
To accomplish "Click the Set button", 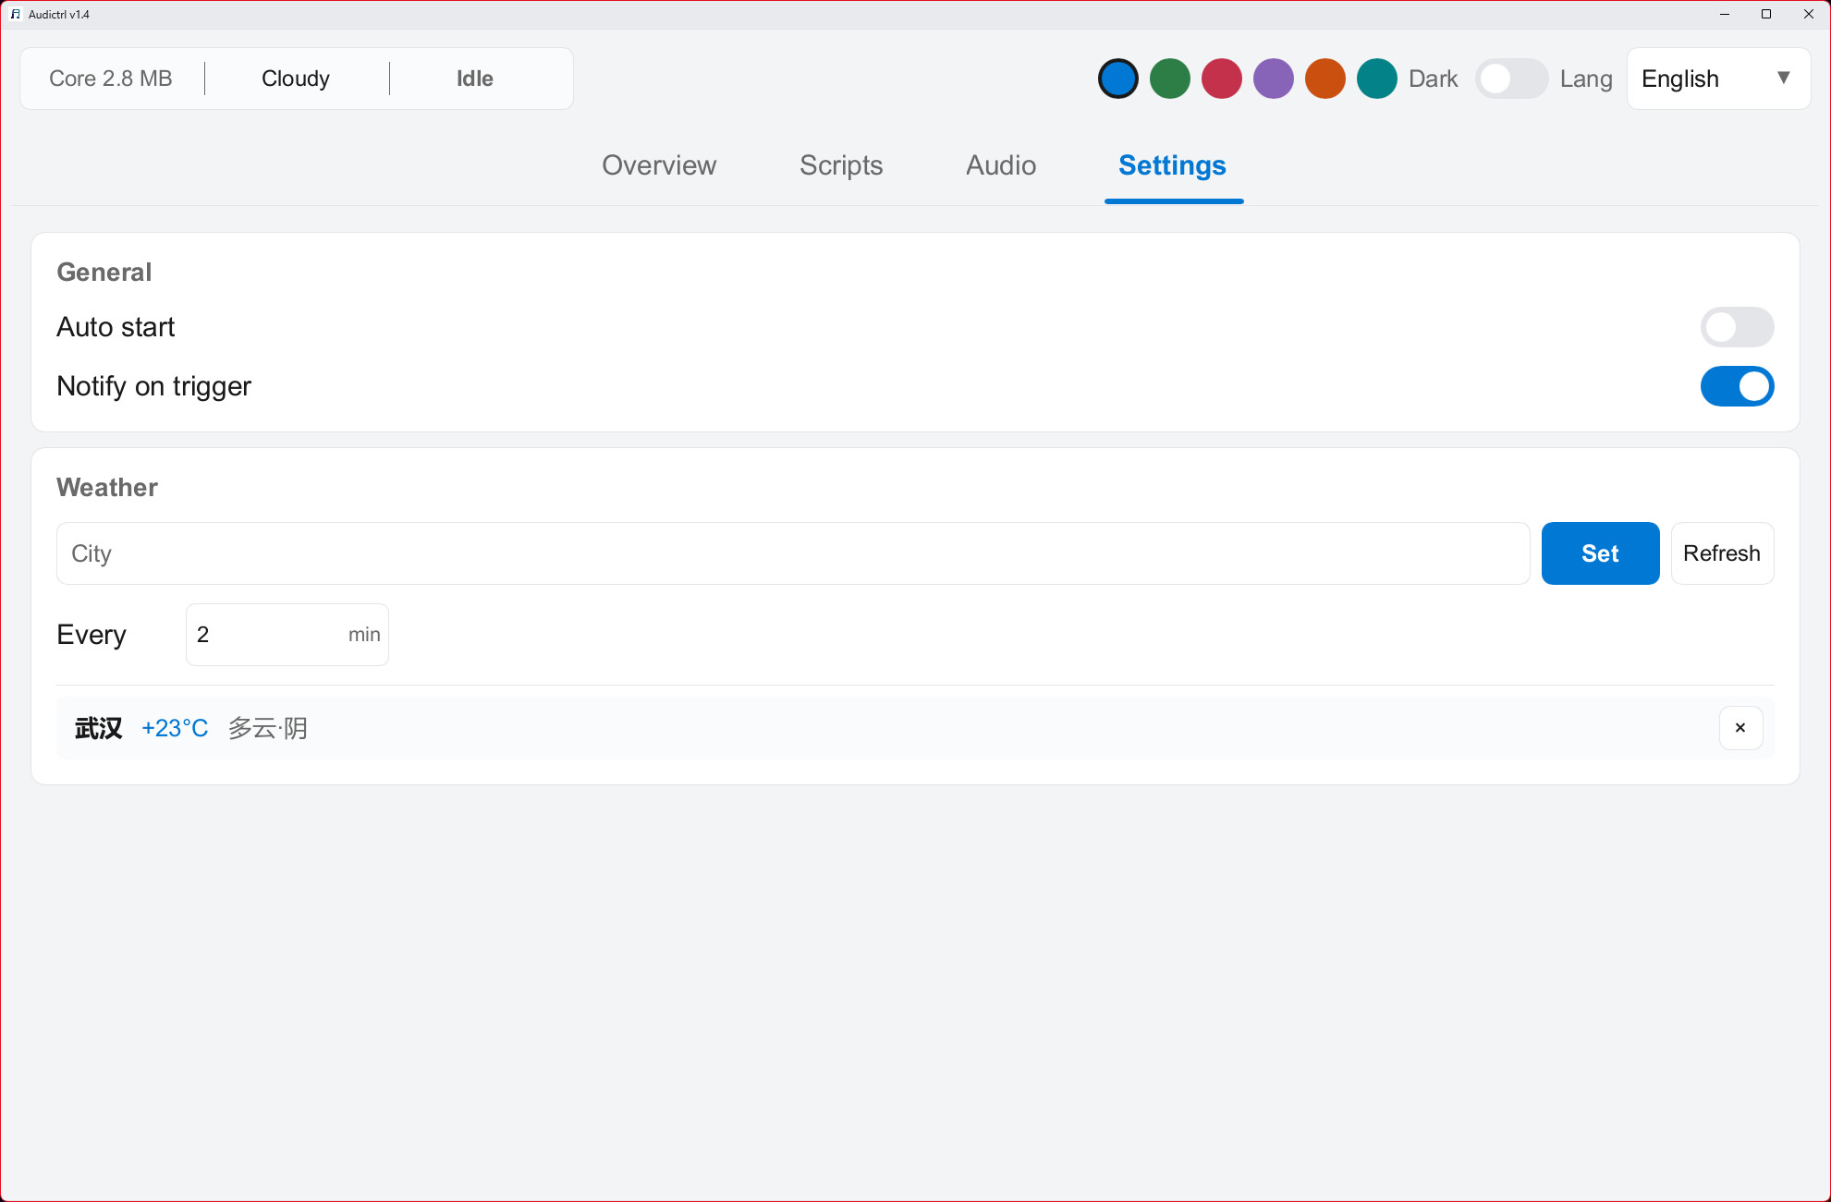I will tap(1600, 553).
